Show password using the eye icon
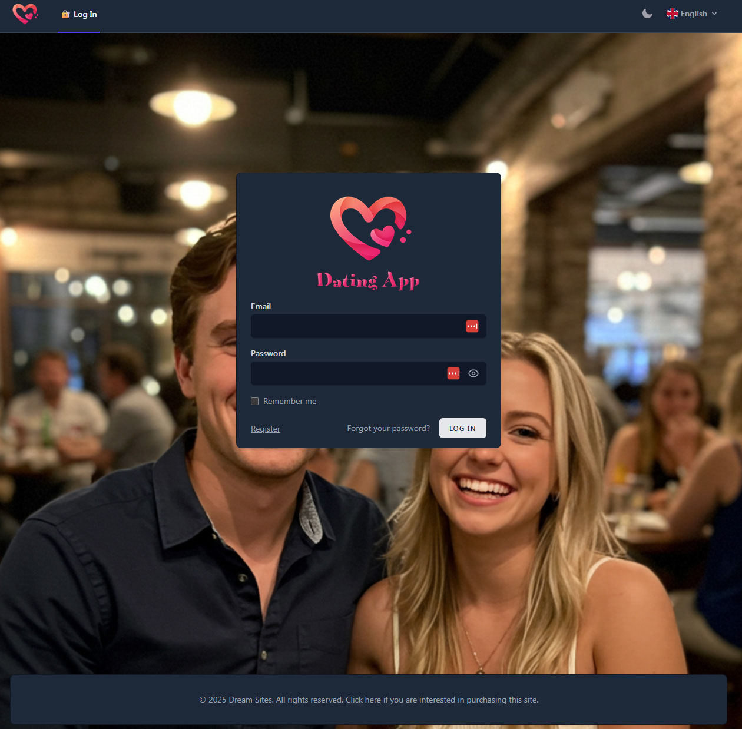Viewport: 742px width, 729px height. point(473,373)
